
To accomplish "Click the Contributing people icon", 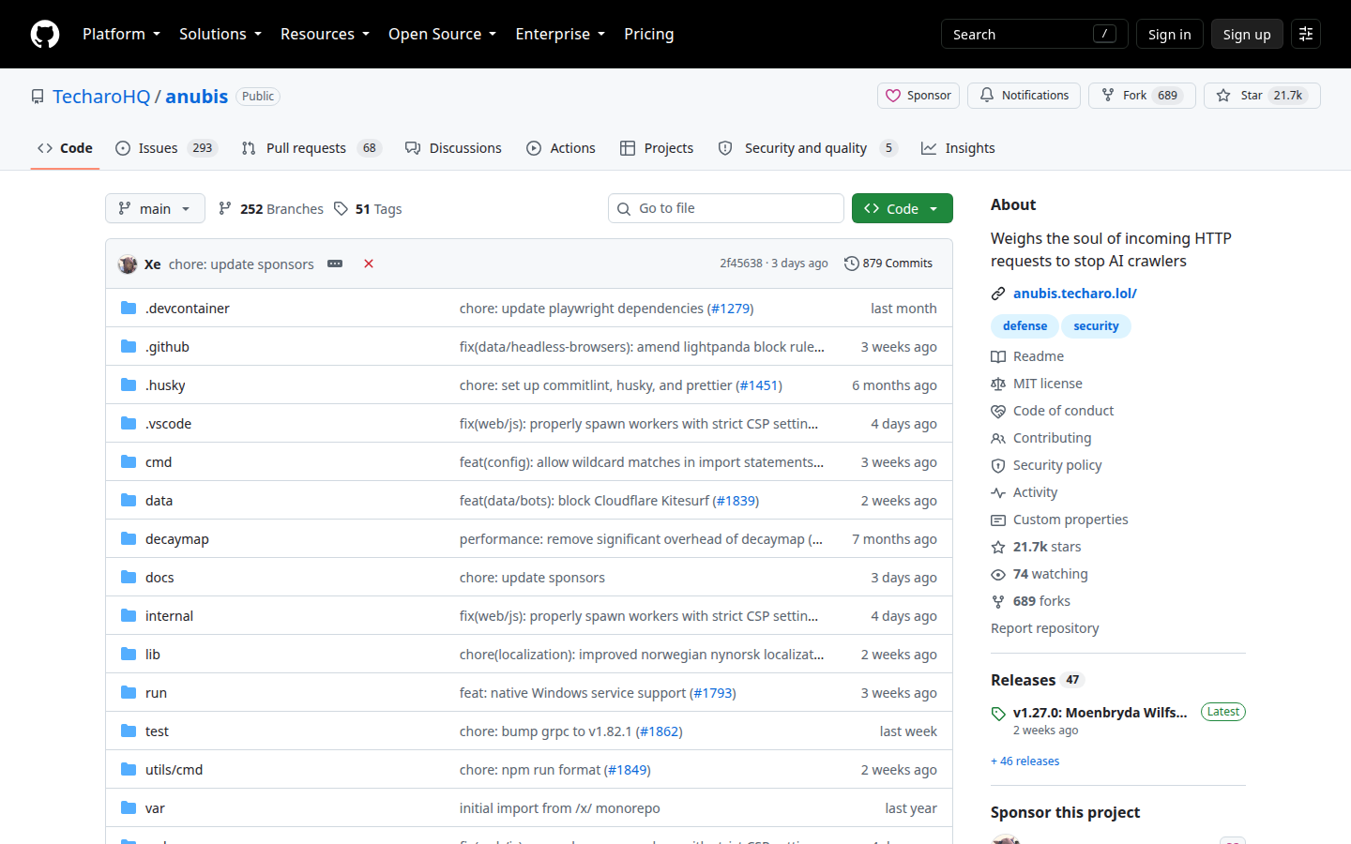I will pyautogui.click(x=998, y=438).
